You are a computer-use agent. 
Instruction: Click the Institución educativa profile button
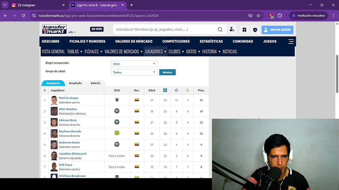point(308,16)
